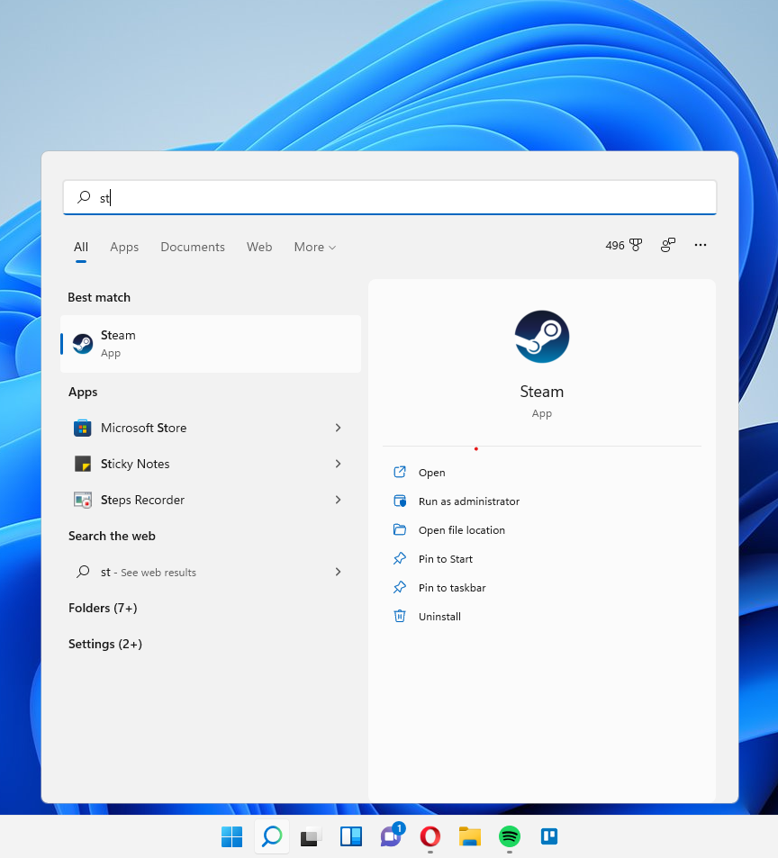Open the Microsoft Store app

(144, 428)
